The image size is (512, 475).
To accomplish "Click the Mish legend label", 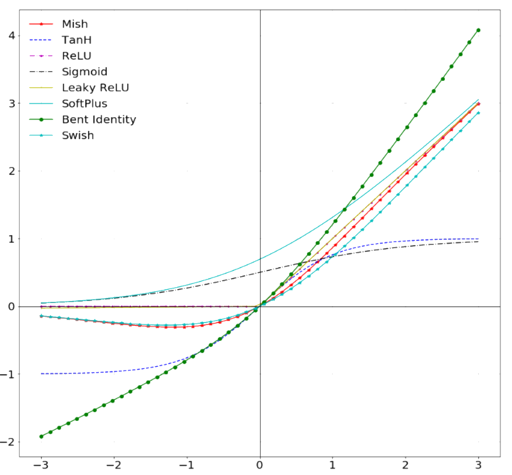I will [75, 24].
